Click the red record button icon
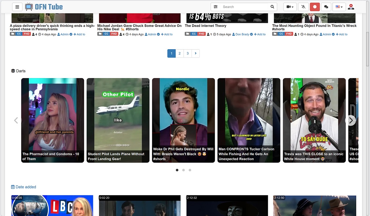Screen dimensions: 370x216 pos(315,7)
